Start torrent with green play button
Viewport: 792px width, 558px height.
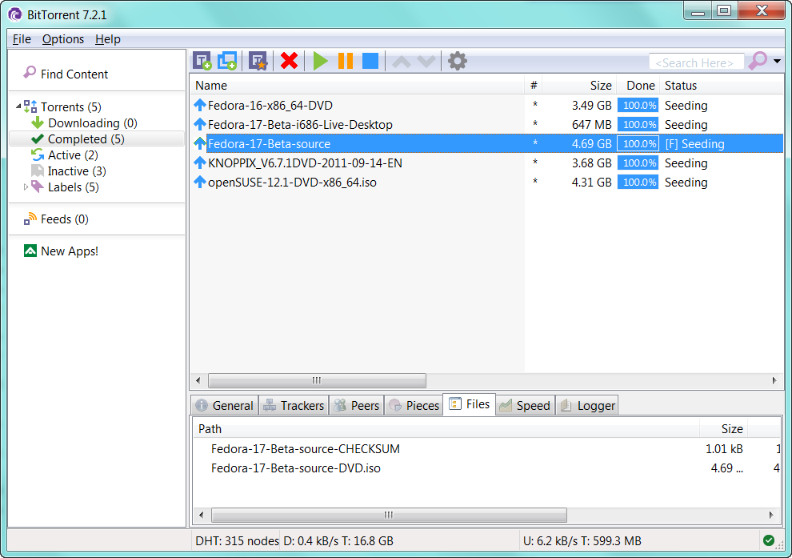(x=320, y=61)
